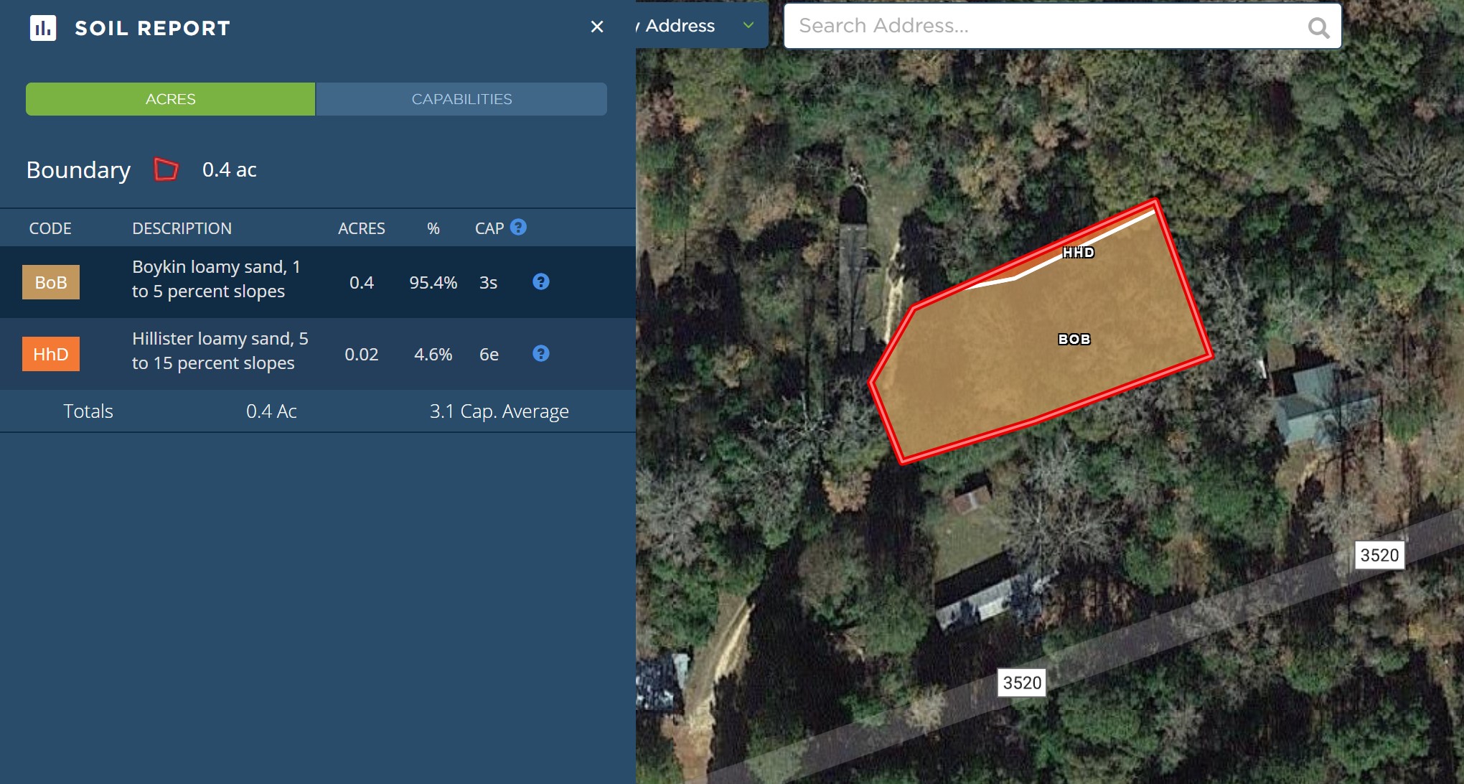Click the BoB tan color swatch
The width and height of the screenshot is (1464, 784).
[x=51, y=282]
